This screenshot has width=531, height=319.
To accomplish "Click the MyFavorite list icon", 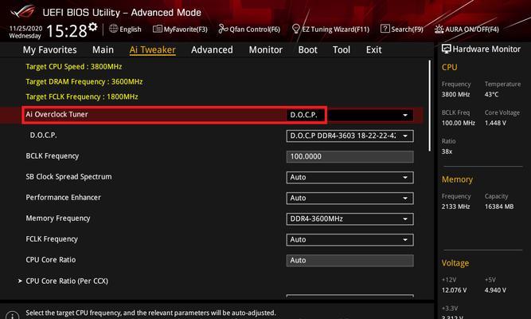I will pyautogui.click(x=158, y=29).
